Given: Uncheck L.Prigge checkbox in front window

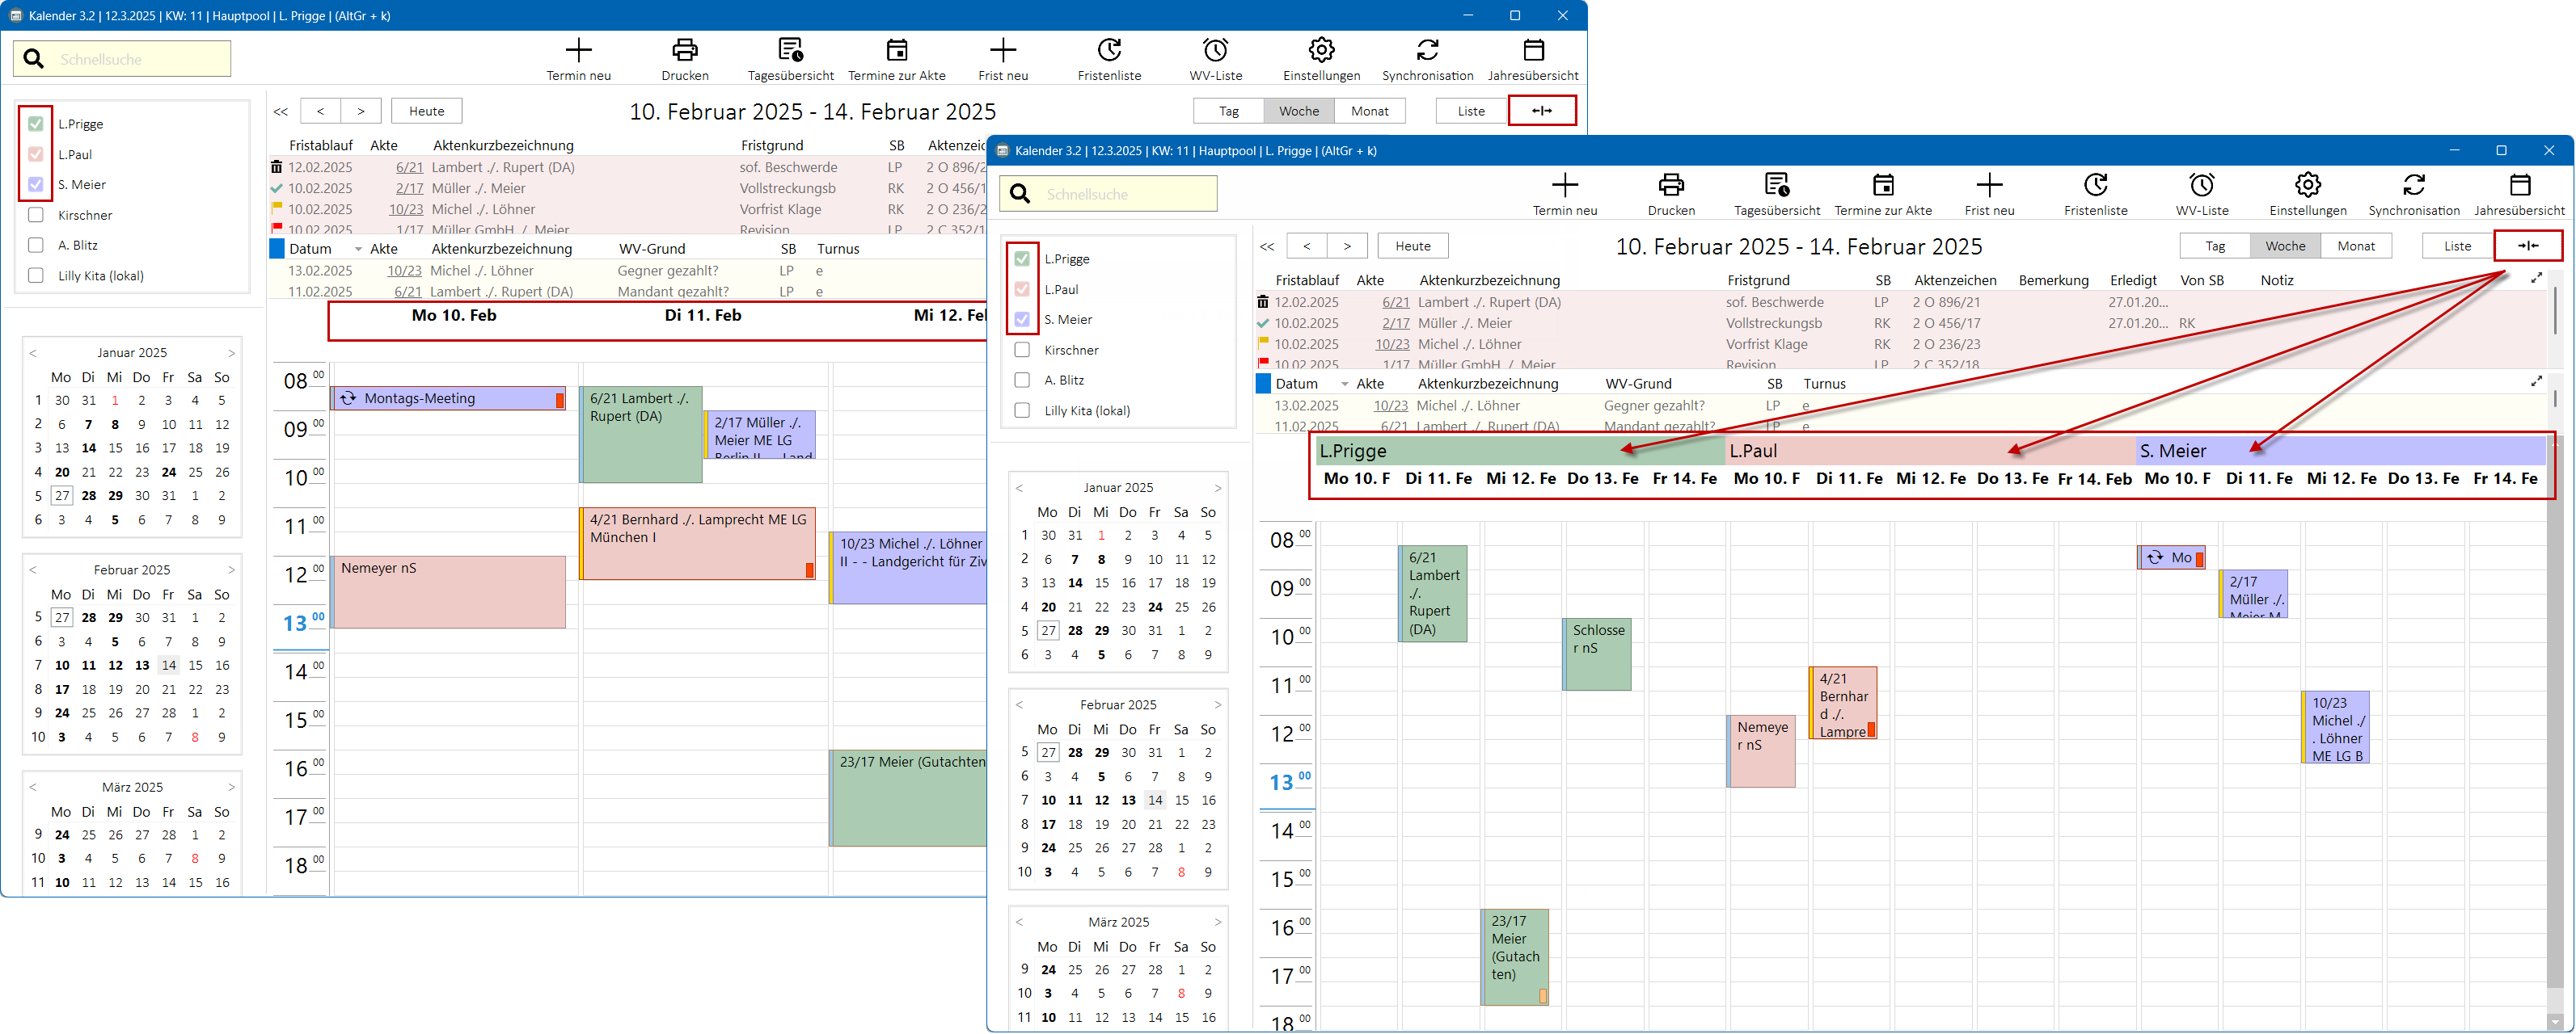Looking at the screenshot, I should 1022,258.
